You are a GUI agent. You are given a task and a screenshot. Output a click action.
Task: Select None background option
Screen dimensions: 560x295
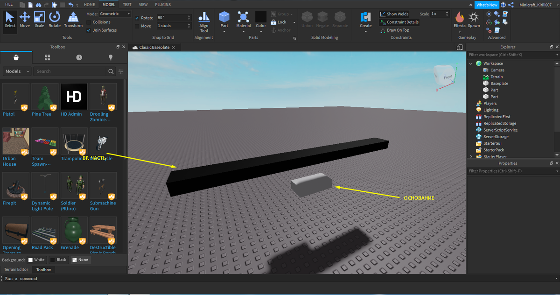pyautogui.click(x=80, y=260)
